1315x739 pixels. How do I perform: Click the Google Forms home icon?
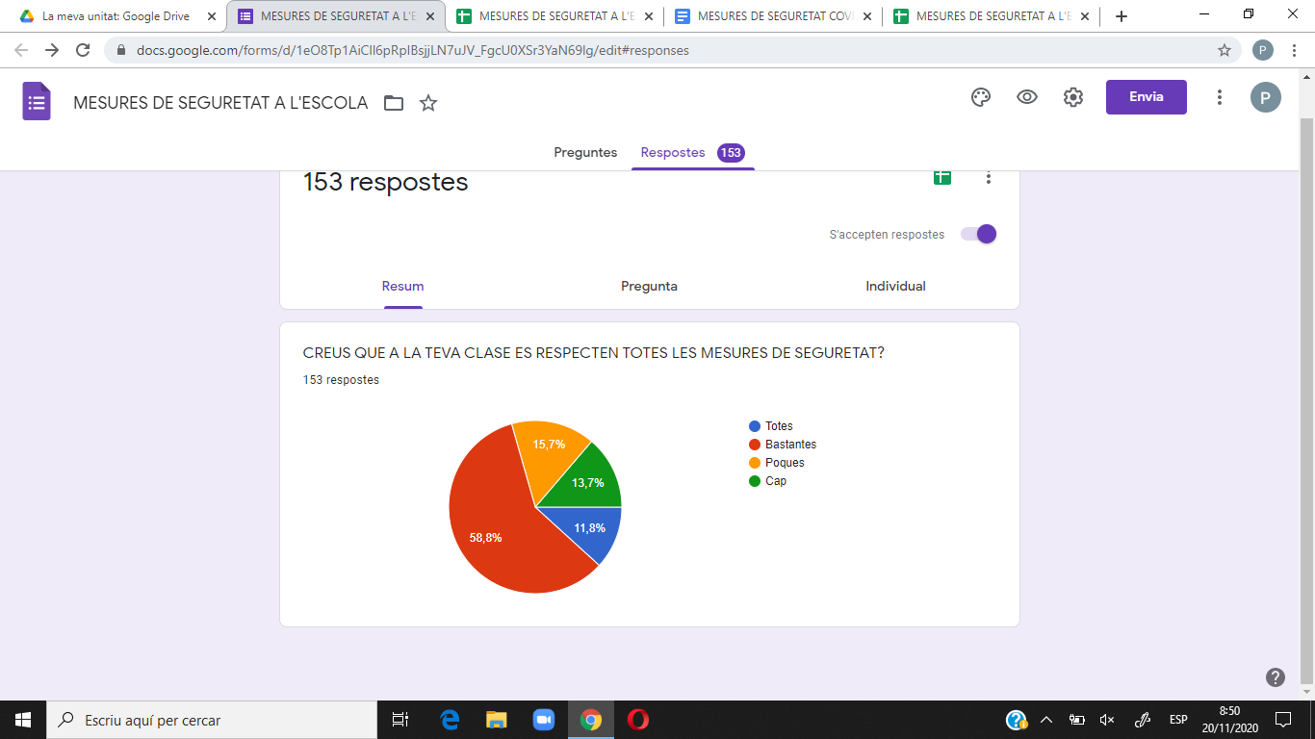(37, 102)
